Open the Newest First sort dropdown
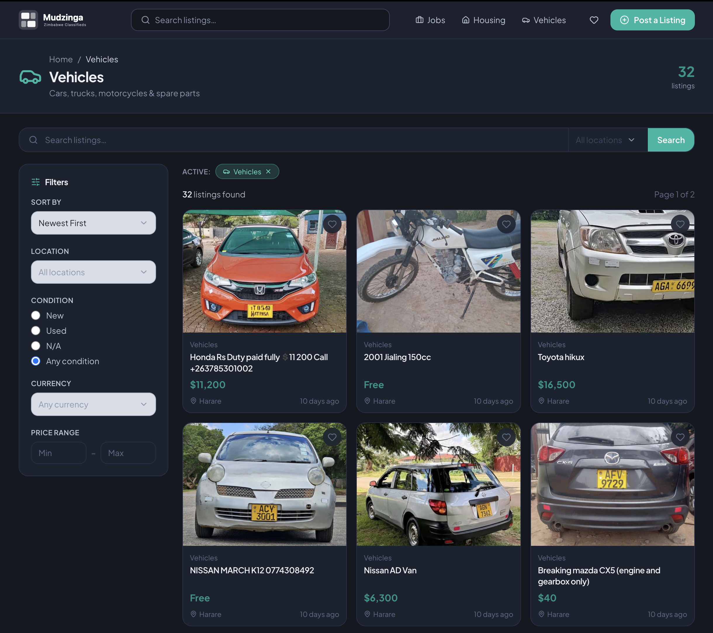 coord(93,223)
